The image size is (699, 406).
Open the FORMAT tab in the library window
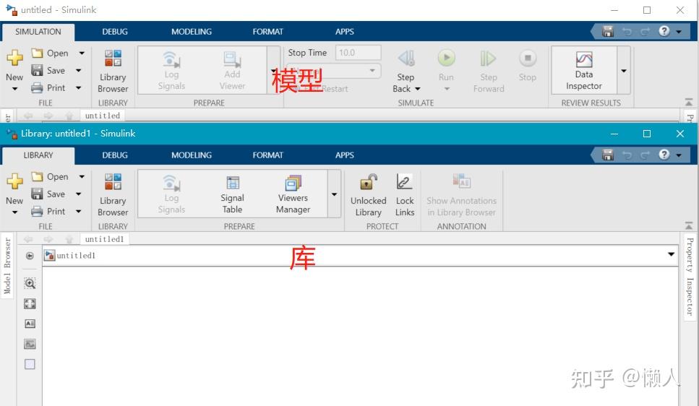pos(267,155)
